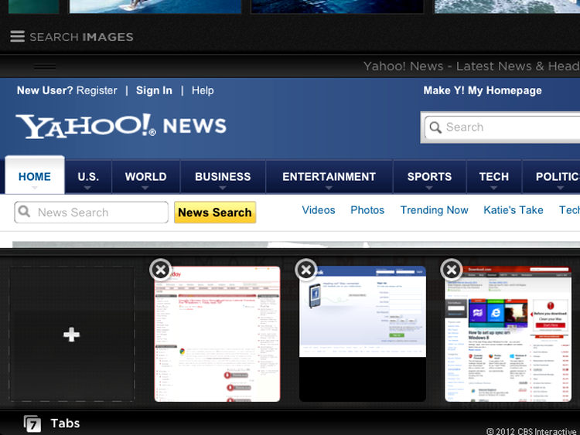Viewport: 580px width, 435px height.
Task: Close the Facebook tab thumbnail
Action: (x=306, y=270)
